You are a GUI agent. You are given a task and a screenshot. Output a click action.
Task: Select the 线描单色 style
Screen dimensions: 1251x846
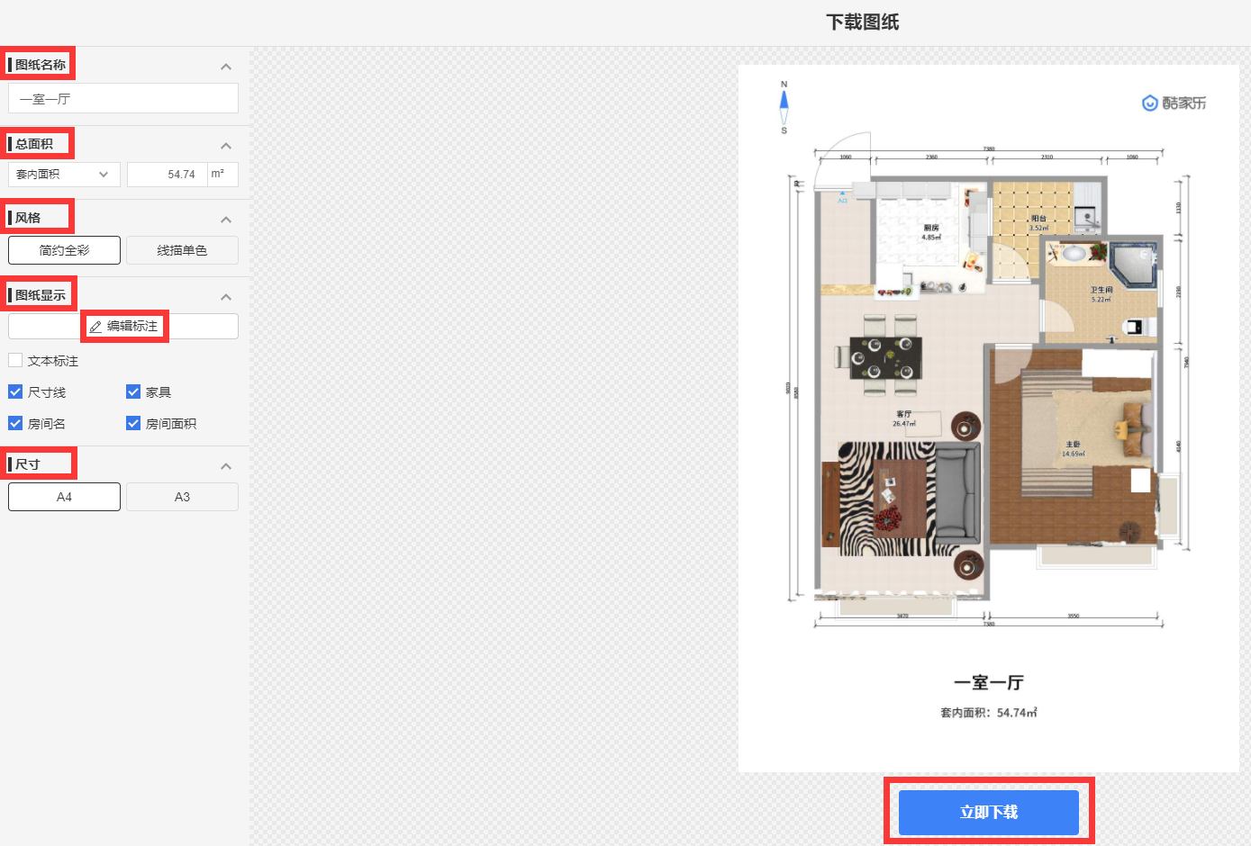[182, 250]
